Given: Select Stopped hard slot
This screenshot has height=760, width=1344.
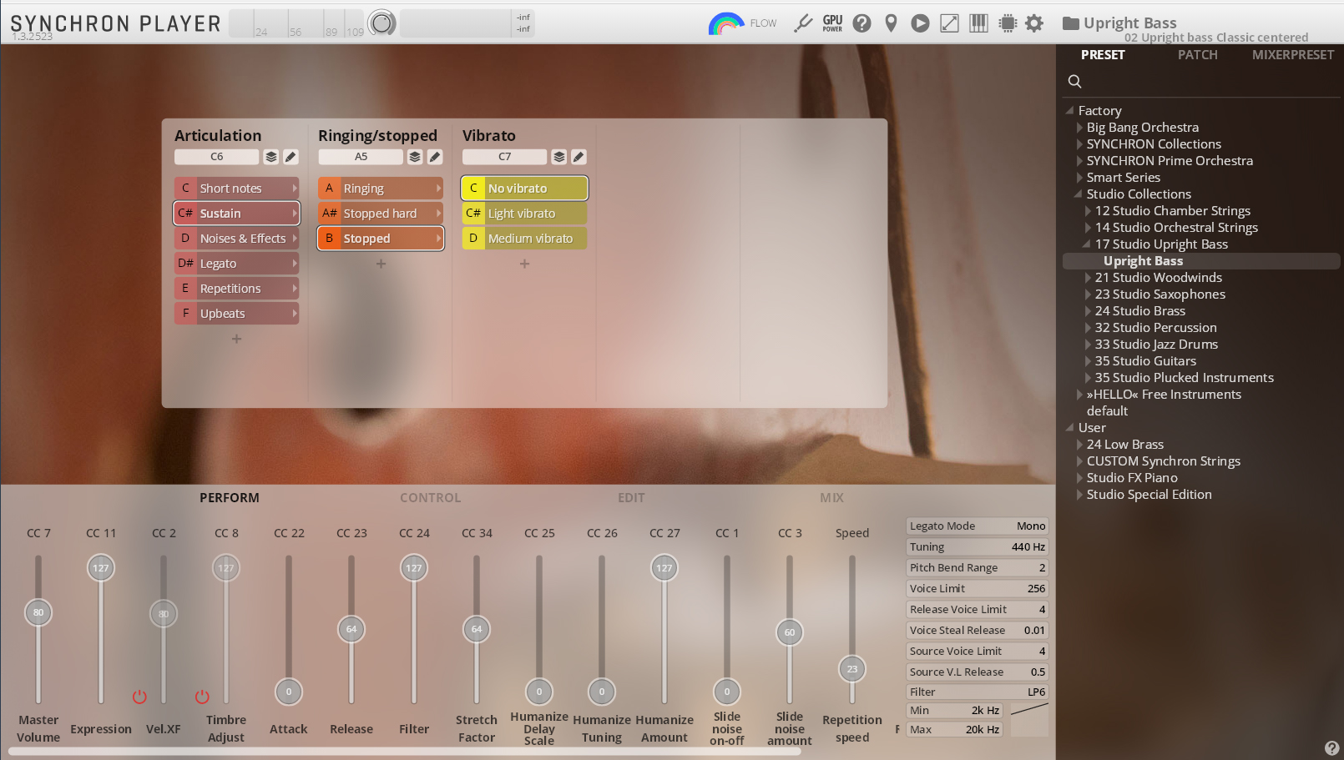Looking at the screenshot, I should (381, 214).
